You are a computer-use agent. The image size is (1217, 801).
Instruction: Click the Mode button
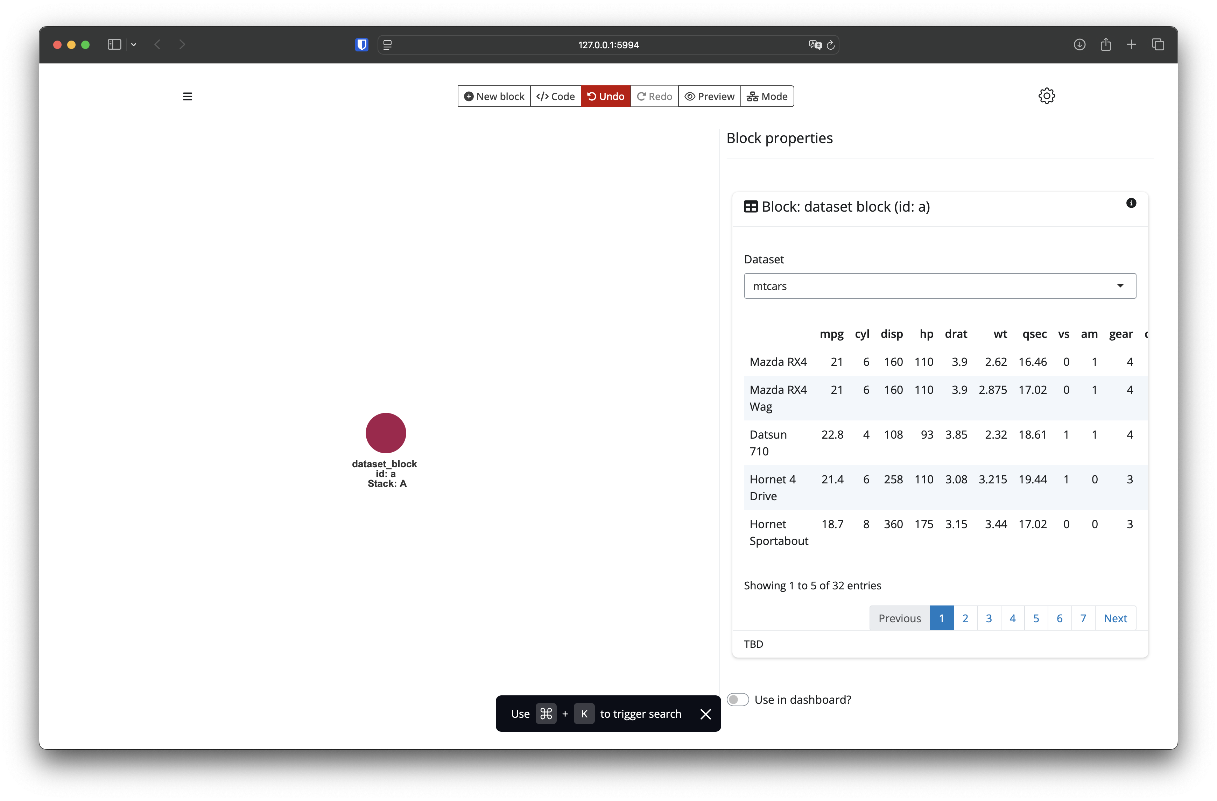767,96
